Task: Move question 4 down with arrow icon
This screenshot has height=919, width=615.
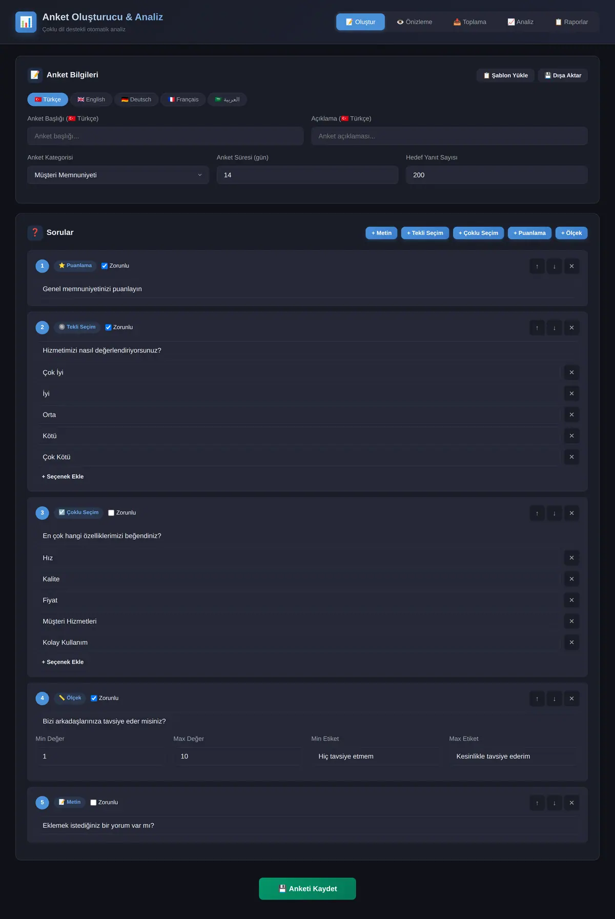Action: (554, 699)
